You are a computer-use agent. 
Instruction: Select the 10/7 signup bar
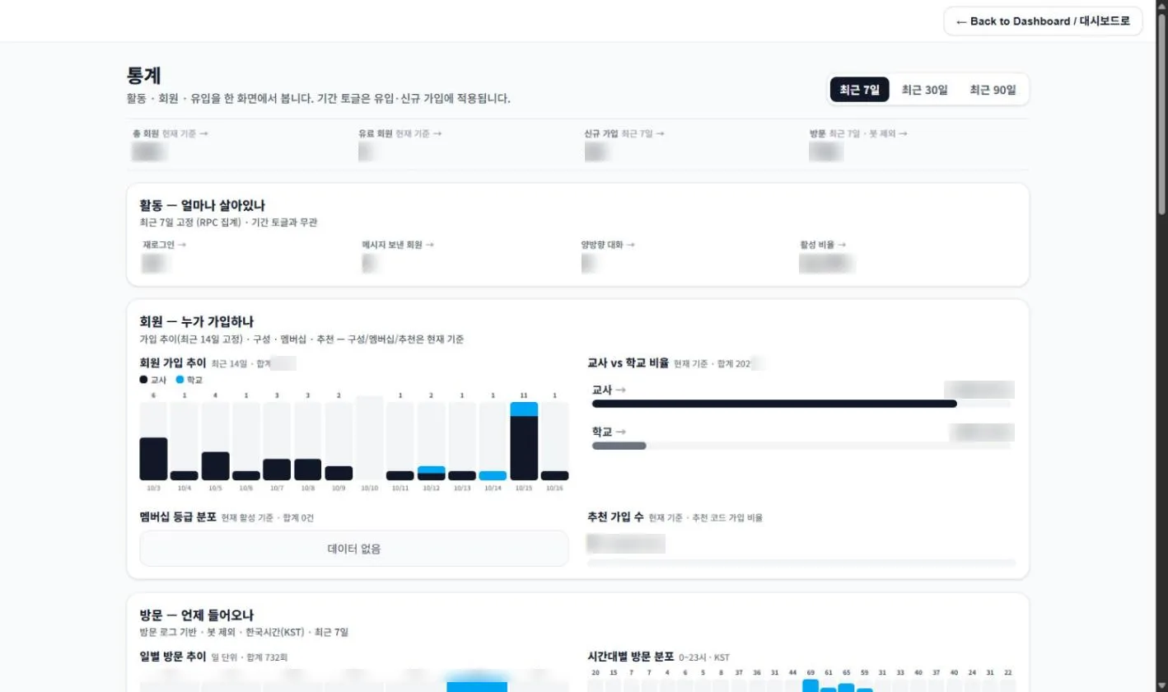[x=277, y=470]
